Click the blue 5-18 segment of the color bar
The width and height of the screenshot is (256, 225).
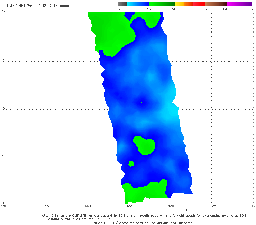[x=138, y=4]
